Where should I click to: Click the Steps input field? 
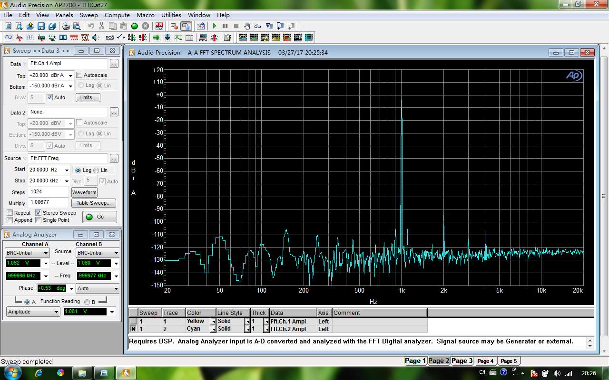(x=49, y=192)
